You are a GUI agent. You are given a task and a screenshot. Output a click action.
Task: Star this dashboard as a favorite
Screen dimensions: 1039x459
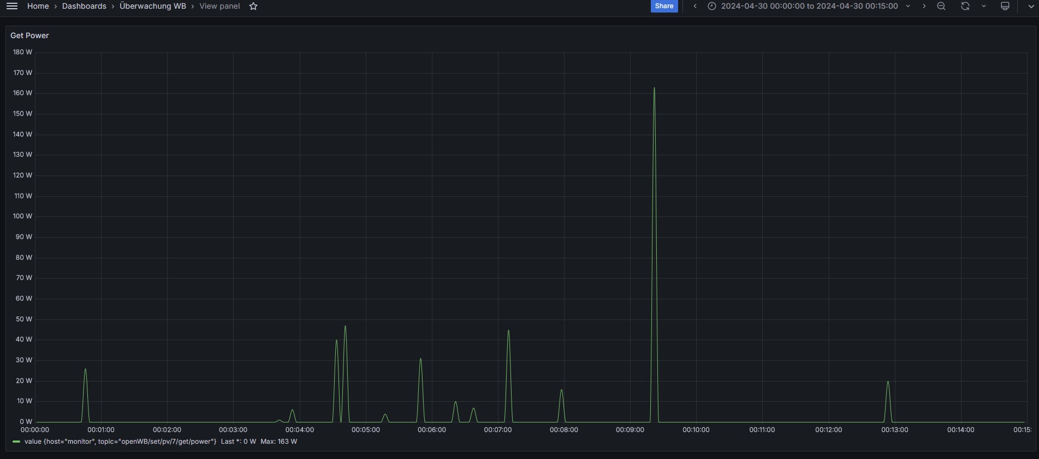(x=253, y=6)
